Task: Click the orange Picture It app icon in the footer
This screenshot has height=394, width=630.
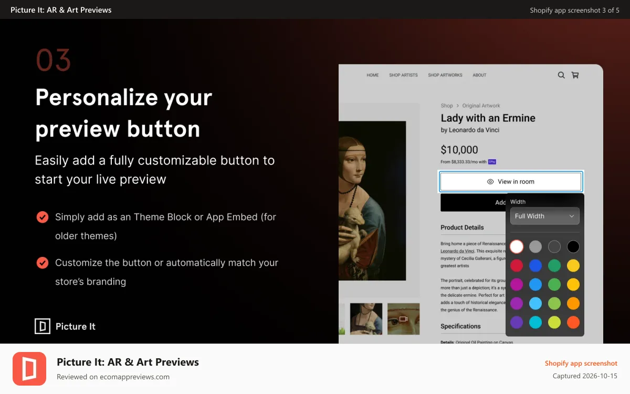Action: 29,369
